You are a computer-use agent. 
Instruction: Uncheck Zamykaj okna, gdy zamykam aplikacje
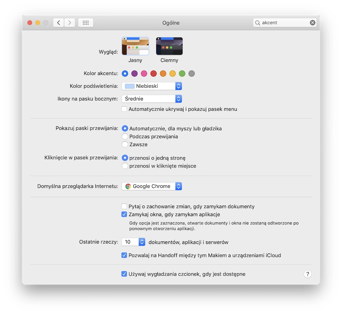pyautogui.click(x=124, y=214)
